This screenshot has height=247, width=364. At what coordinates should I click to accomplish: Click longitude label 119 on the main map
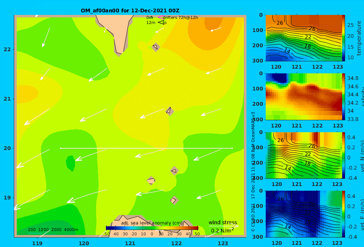click(x=37, y=243)
